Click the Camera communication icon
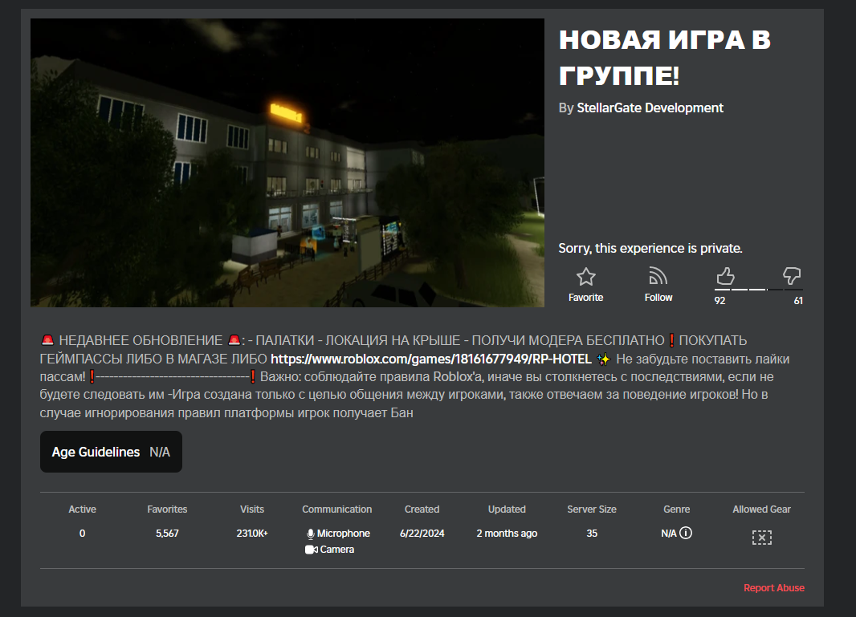 coord(311,550)
